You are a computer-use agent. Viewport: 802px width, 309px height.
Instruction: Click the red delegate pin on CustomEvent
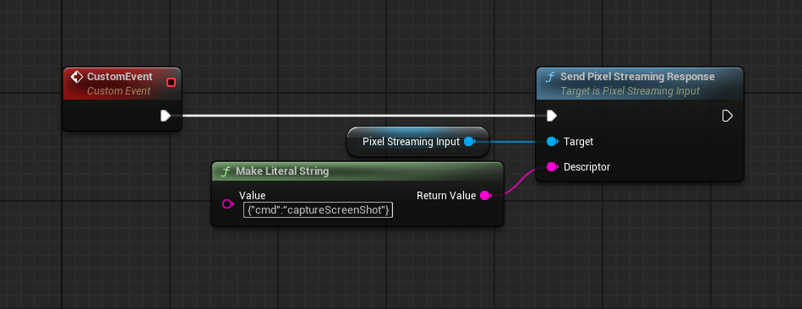tap(172, 82)
